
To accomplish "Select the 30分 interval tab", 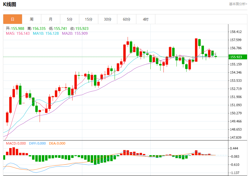I will coord(108,19).
